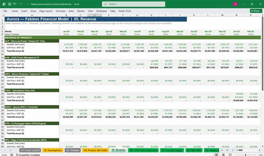This screenshot has height=156, width=264.
Task: Open the user account avatar
Action: [x=235, y=4]
